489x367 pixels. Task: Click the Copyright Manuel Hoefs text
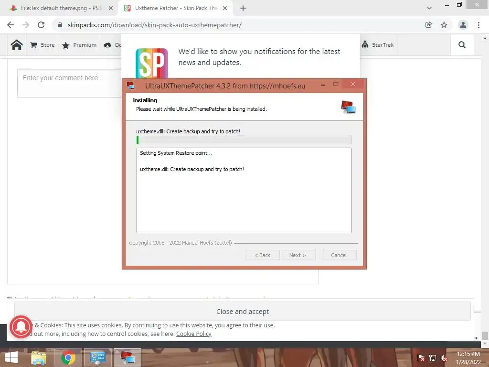pos(181,242)
